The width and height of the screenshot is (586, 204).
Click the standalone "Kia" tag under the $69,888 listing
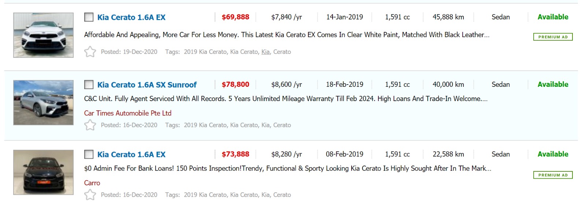(266, 52)
